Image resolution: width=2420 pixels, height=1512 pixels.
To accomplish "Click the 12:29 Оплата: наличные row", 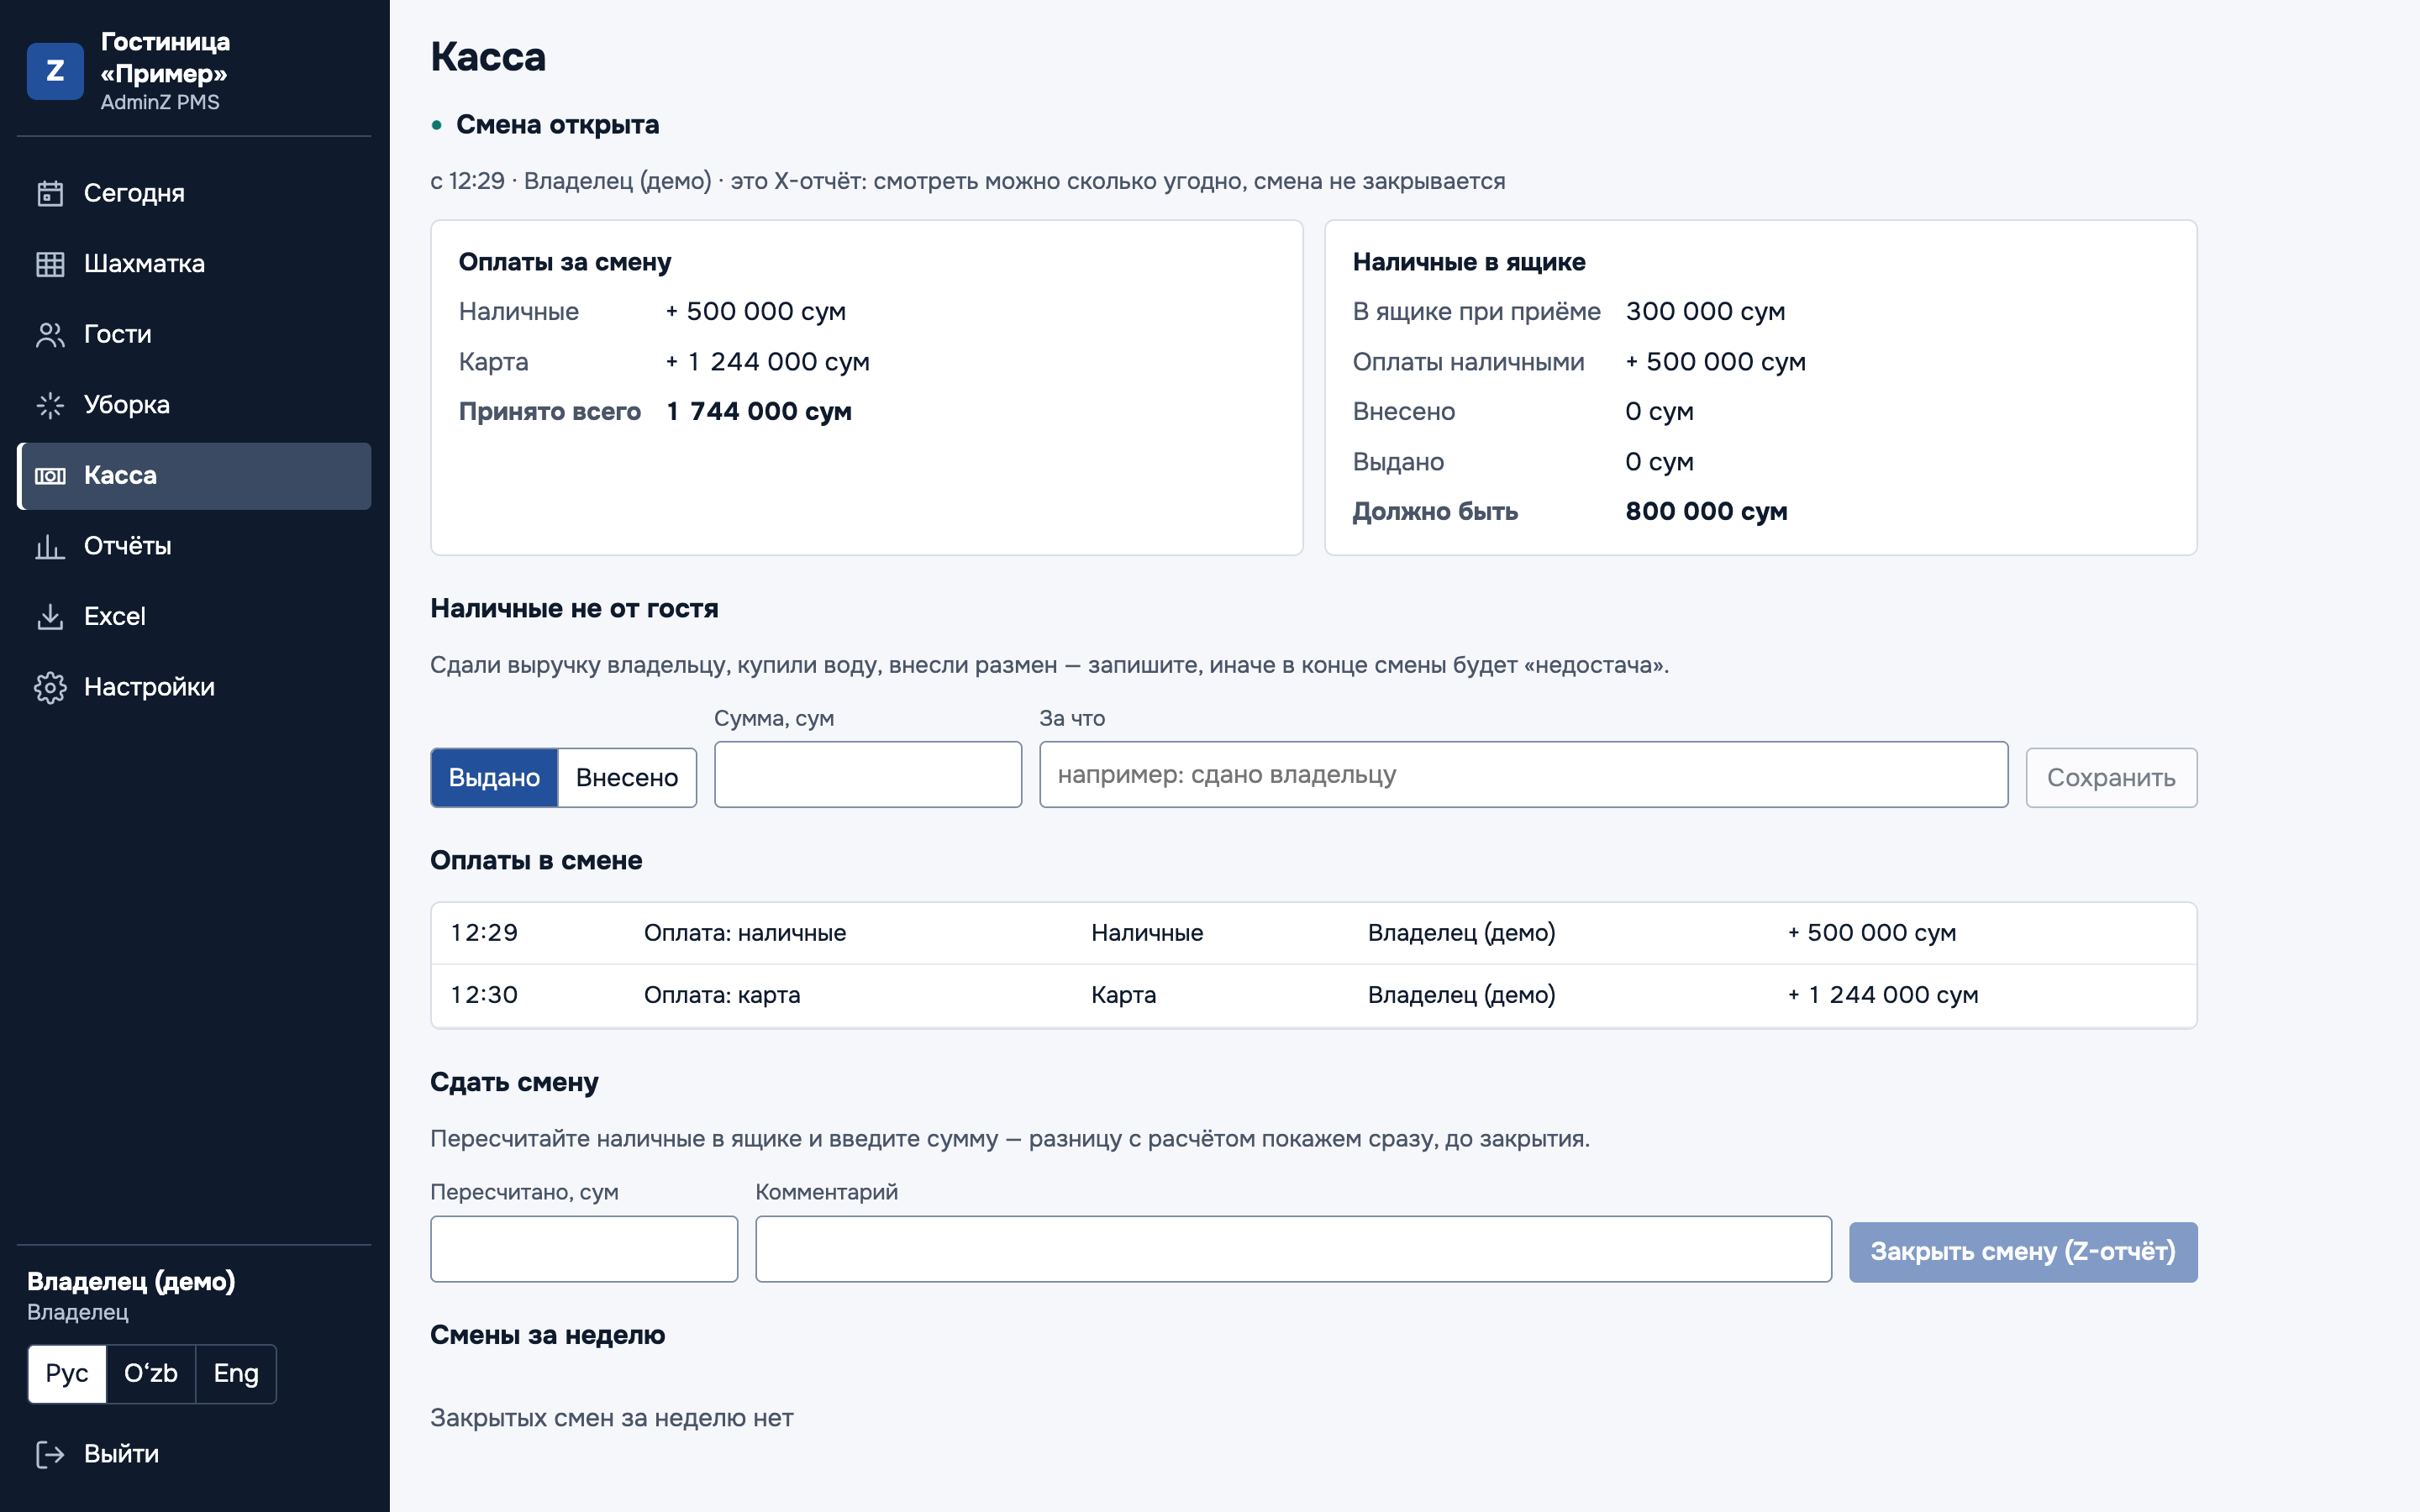I will (1313, 933).
